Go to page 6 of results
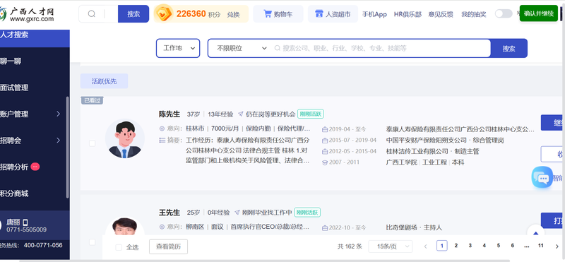565x262 pixels. coord(513,246)
